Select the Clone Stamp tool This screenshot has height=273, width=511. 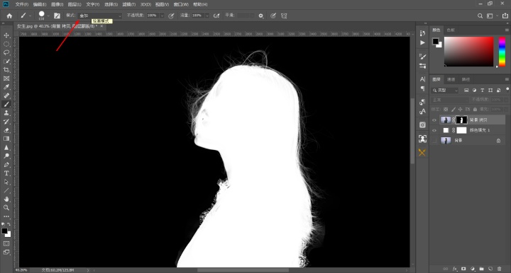click(6, 113)
